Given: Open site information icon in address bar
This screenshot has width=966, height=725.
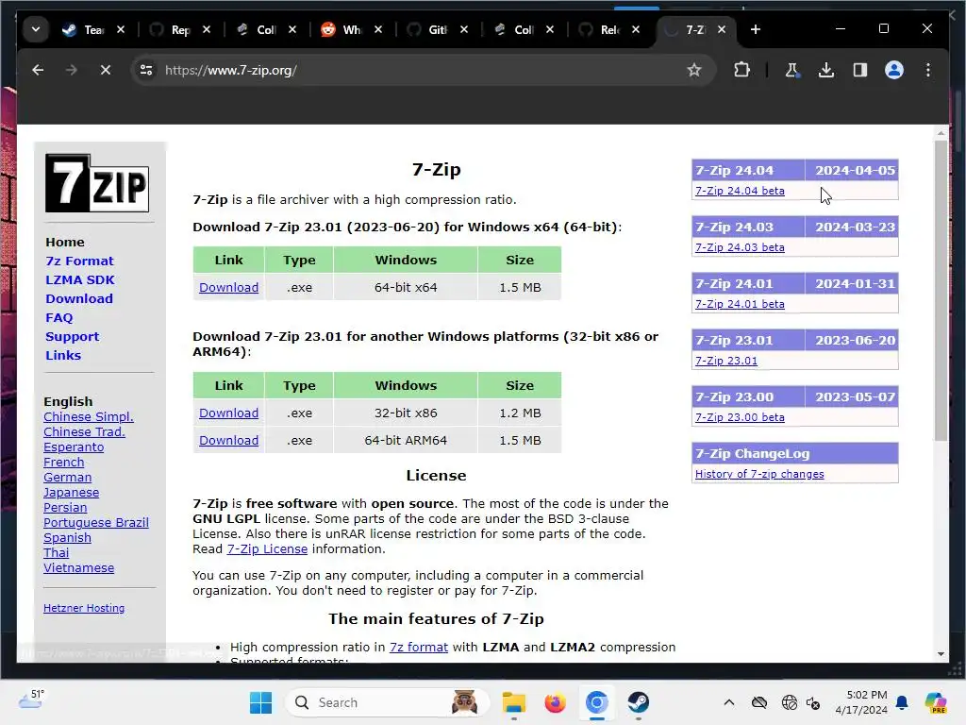Looking at the screenshot, I should pyautogui.click(x=146, y=70).
